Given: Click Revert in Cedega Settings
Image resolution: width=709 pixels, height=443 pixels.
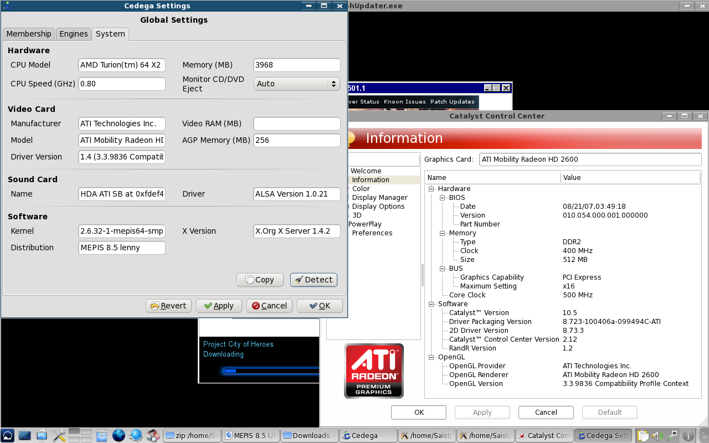Looking at the screenshot, I should [168, 306].
